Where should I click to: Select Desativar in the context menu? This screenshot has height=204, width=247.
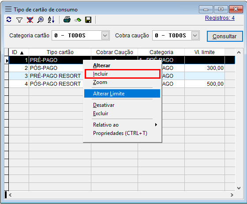[104, 105]
